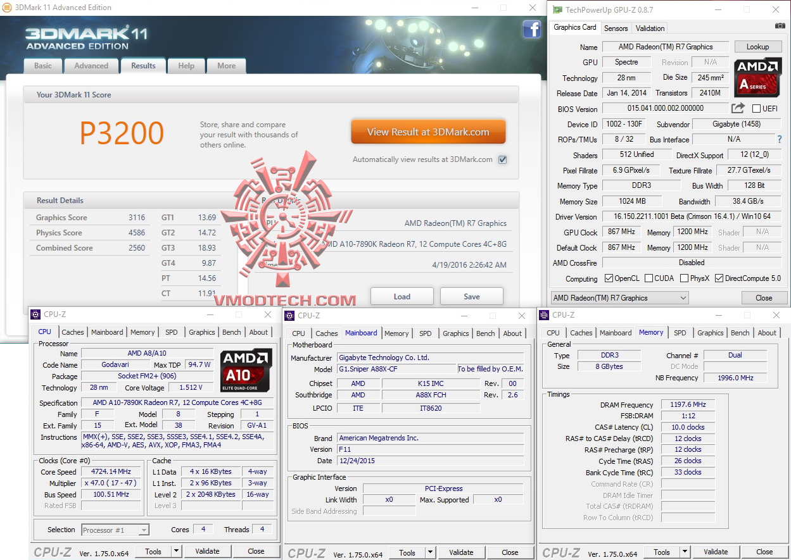The image size is (791, 560).
Task: Toggle the UEFI checkbox
Action: (x=756, y=109)
